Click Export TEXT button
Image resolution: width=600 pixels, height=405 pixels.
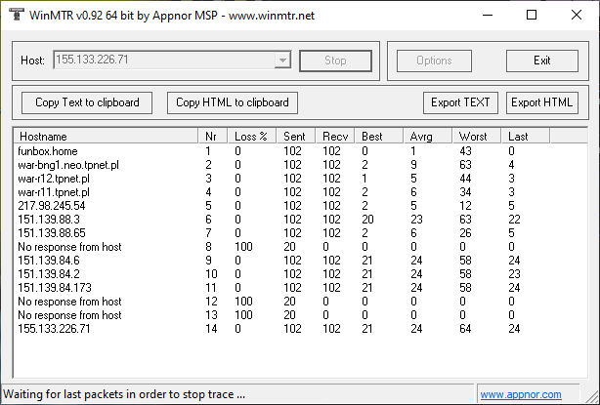coord(460,102)
